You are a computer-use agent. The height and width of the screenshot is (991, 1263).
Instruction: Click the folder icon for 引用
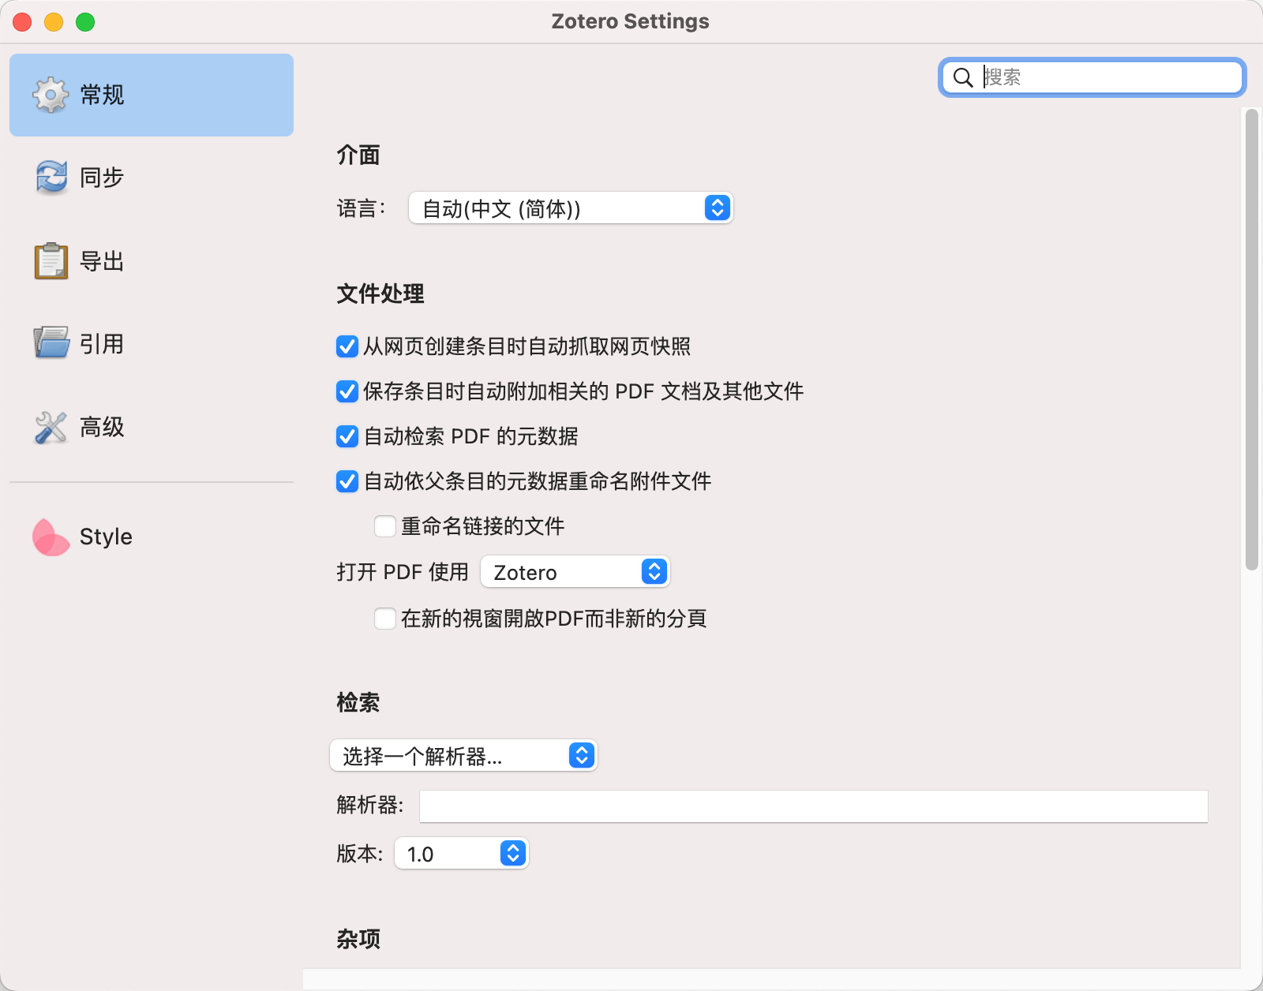click(x=51, y=344)
